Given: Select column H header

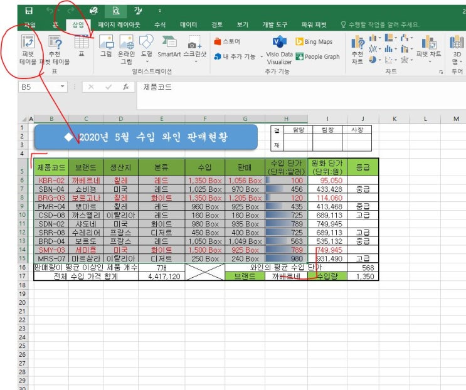Looking at the screenshot, I should point(286,119).
